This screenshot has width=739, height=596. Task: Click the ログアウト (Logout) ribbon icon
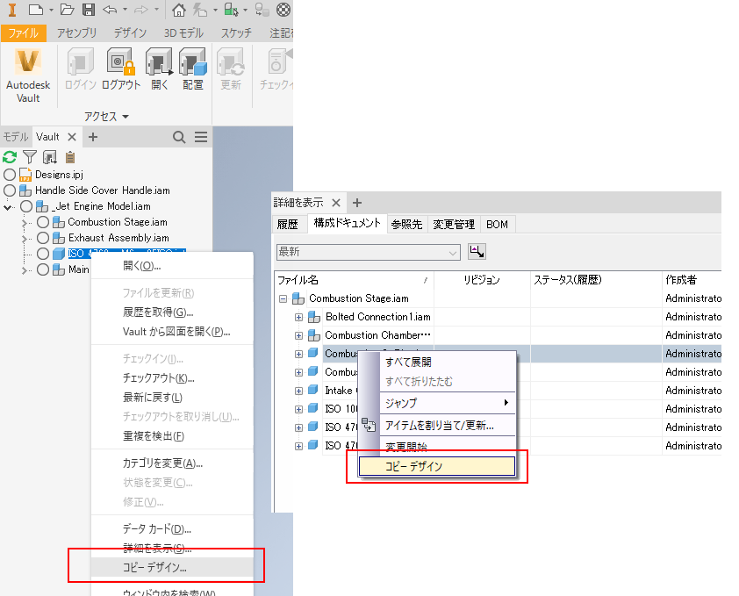121,68
